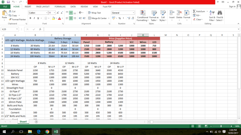Image resolution: width=241 pixels, height=135 pixels.
Task: Toggle Italic formatting
Action: (x=34, y=18)
